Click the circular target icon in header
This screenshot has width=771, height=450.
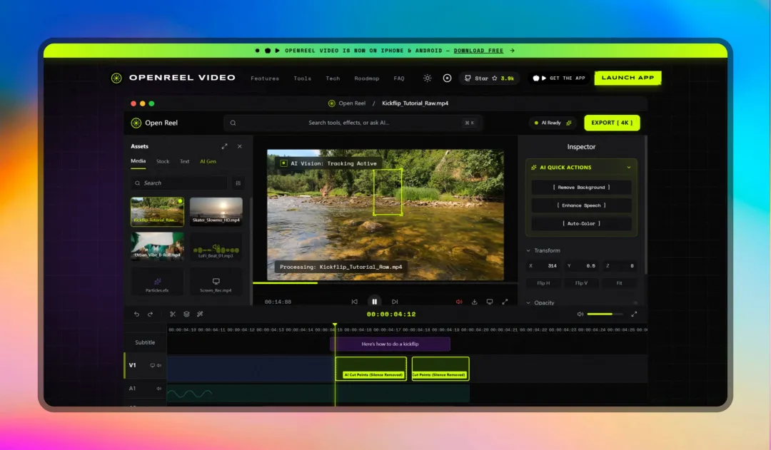point(447,78)
